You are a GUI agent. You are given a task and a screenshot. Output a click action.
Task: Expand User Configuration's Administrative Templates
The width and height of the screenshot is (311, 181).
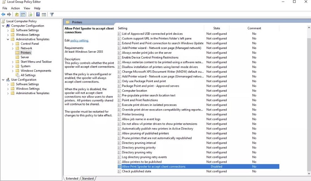point(8,93)
